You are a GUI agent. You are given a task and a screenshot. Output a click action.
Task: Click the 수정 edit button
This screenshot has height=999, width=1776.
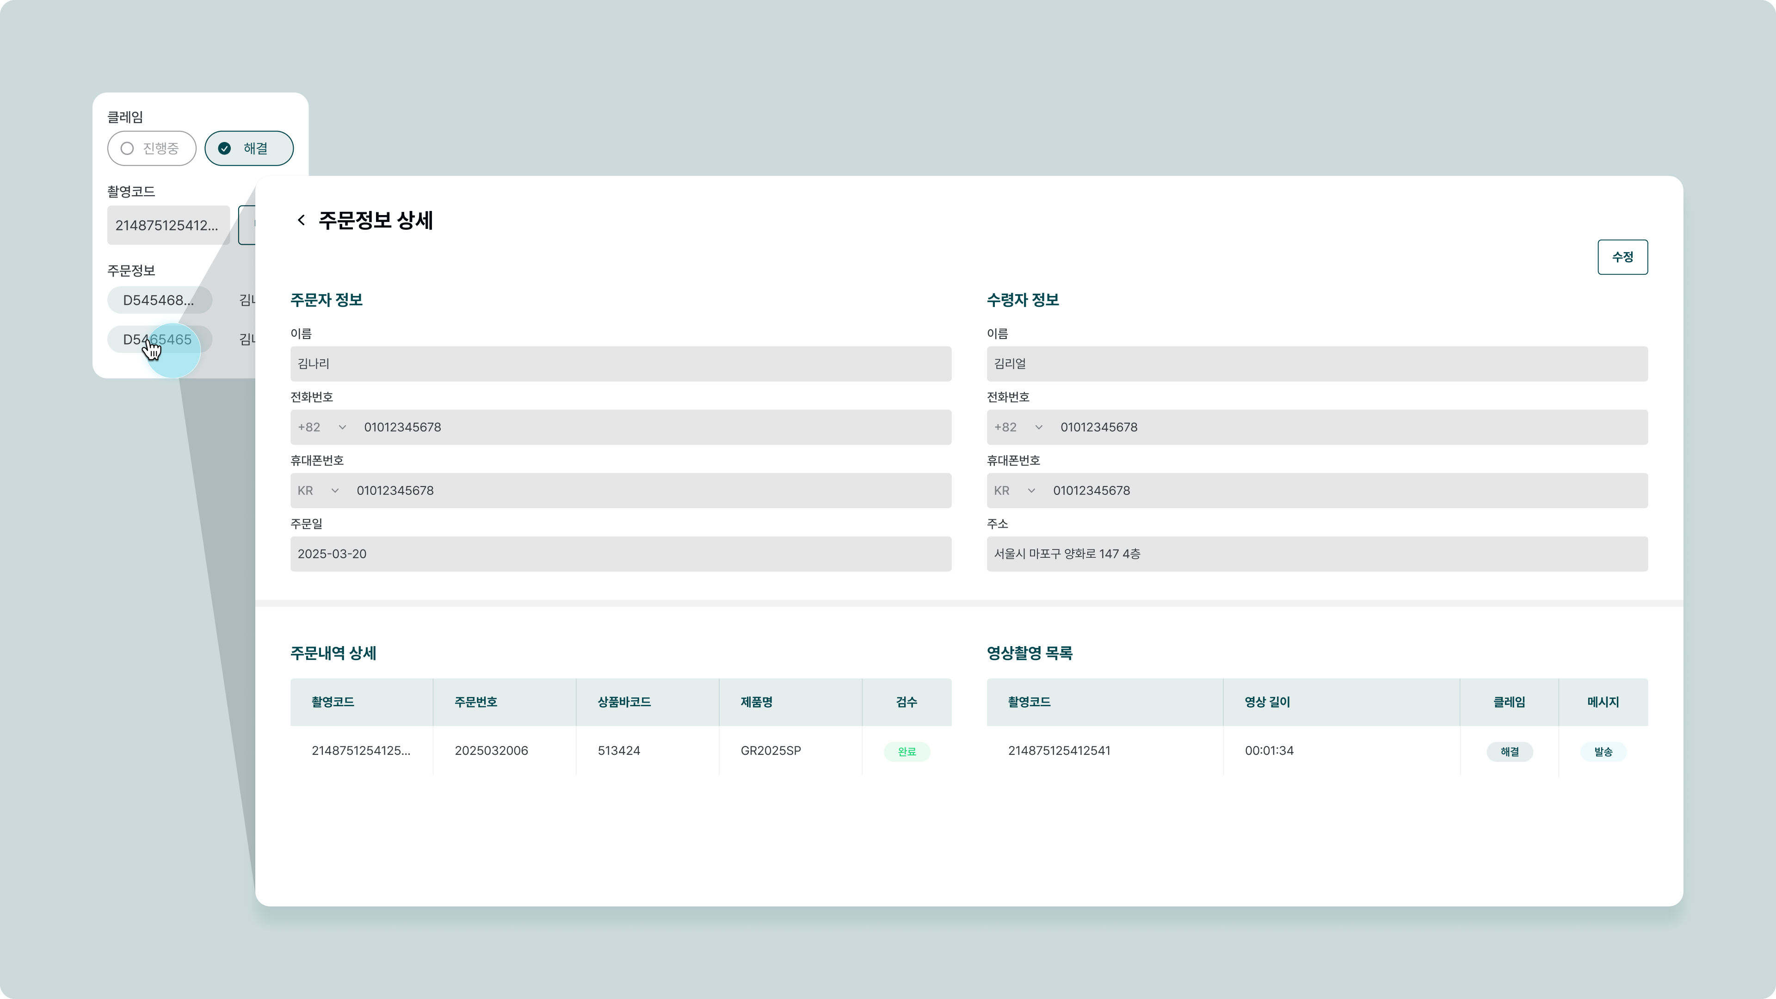(1622, 257)
